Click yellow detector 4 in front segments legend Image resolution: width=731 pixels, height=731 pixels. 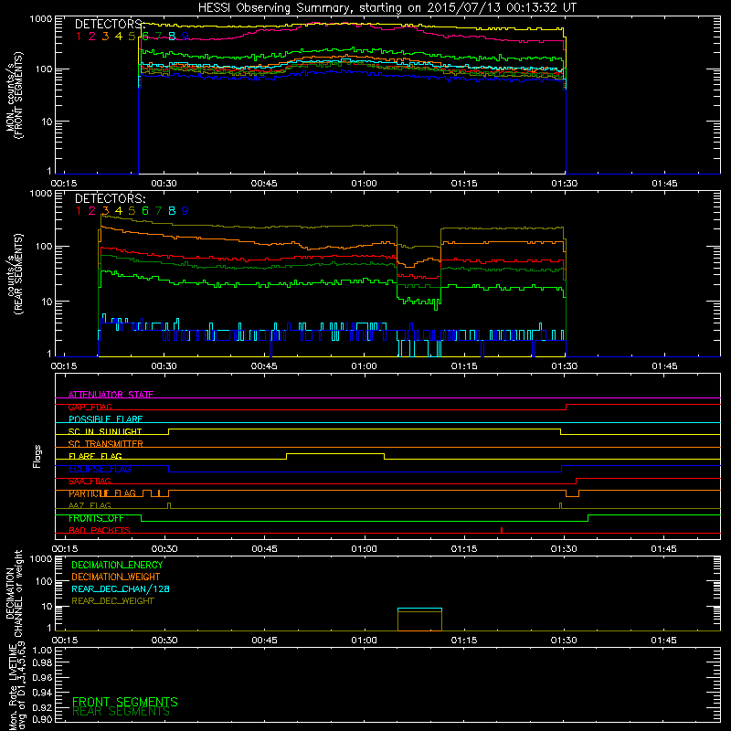tap(119, 37)
